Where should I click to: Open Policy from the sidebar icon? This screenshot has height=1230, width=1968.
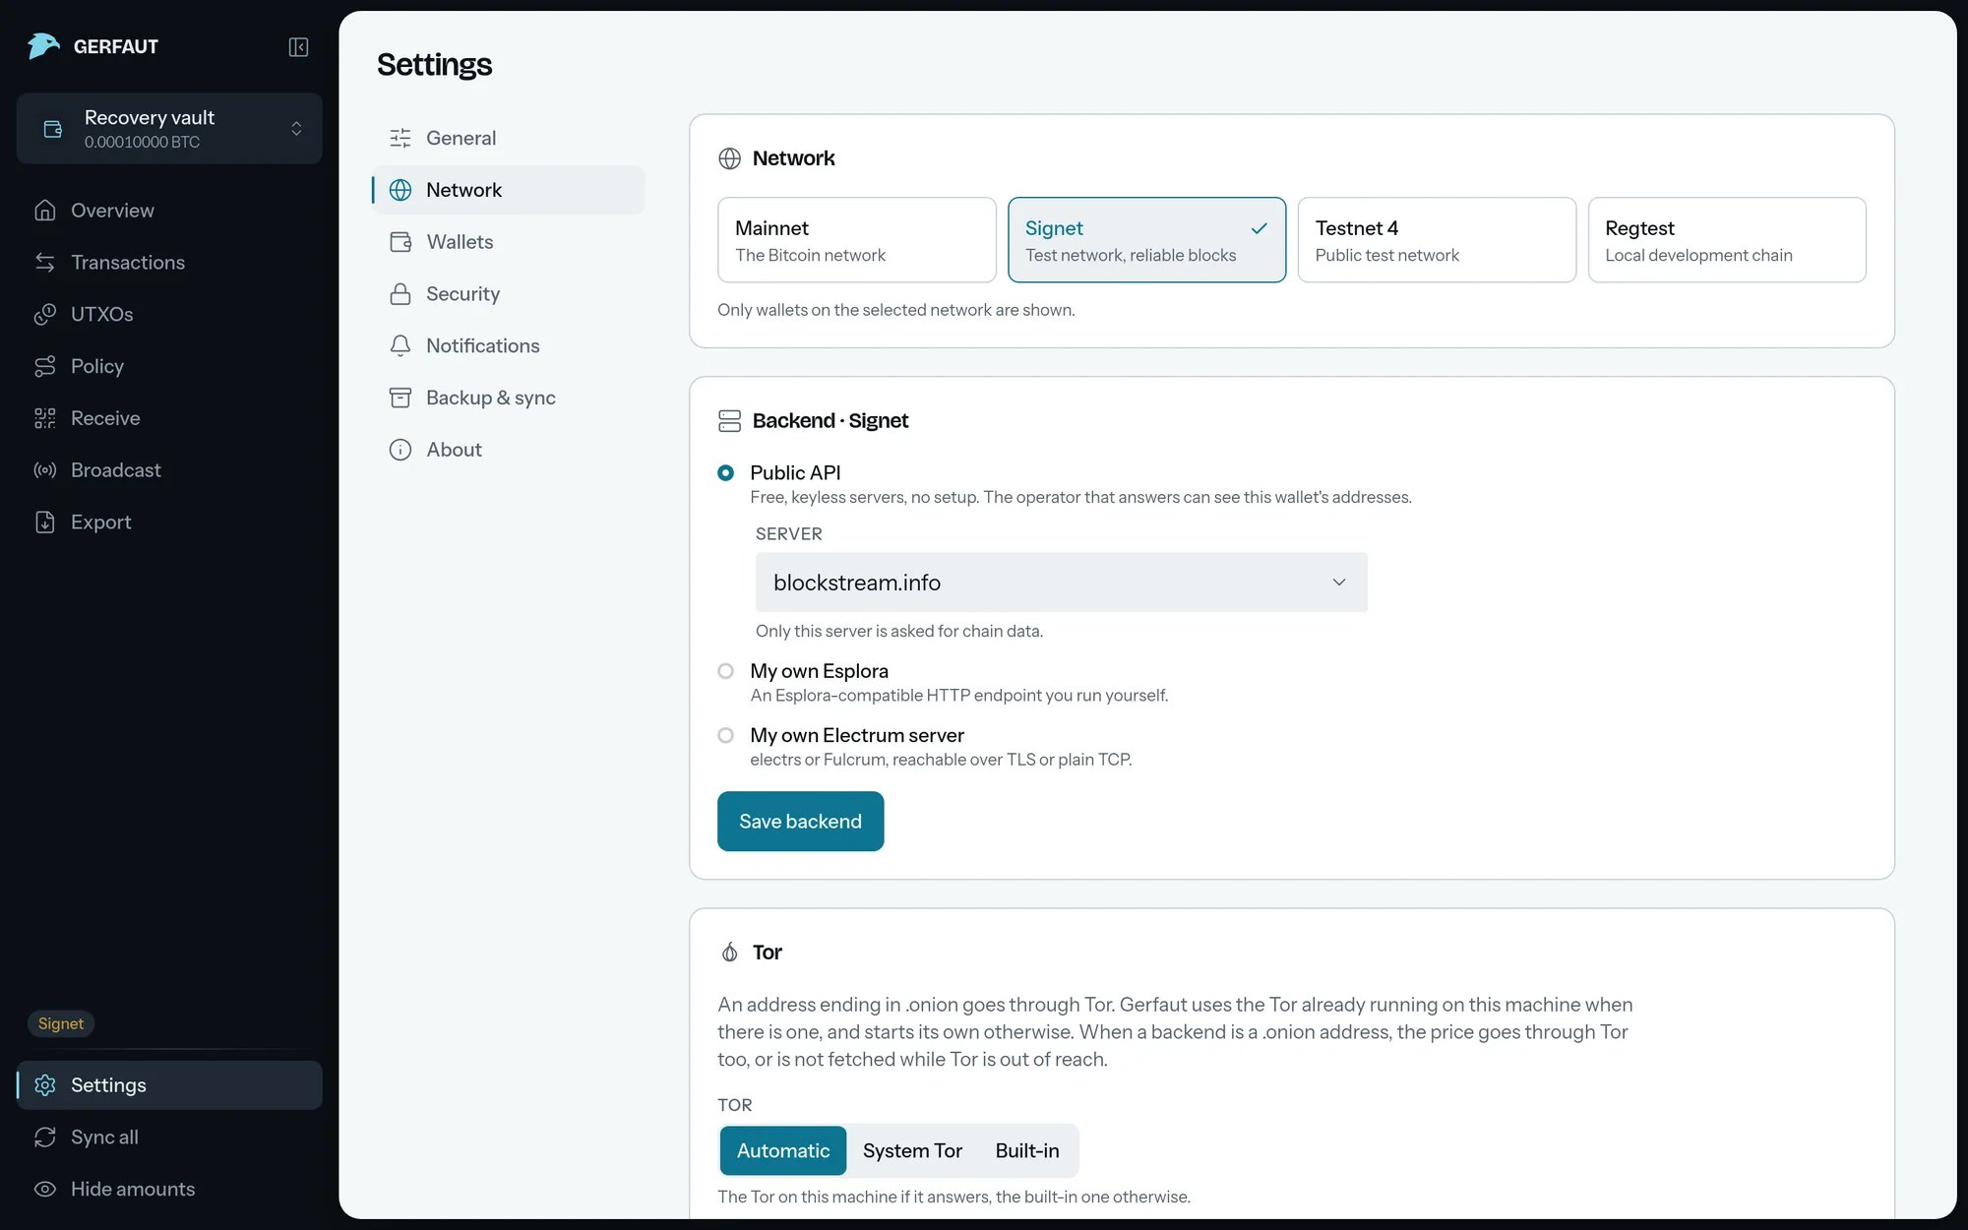pyautogui.click(x=45, y=366)
